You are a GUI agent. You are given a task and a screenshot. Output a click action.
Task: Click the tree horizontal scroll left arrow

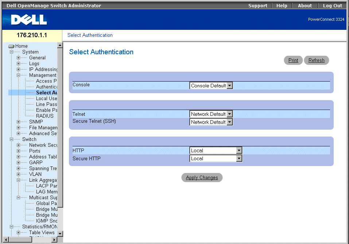6,240
